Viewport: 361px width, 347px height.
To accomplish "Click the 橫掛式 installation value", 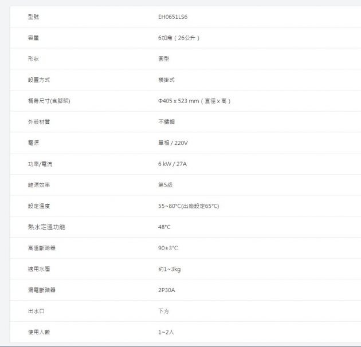I will (x=166, y=80).
